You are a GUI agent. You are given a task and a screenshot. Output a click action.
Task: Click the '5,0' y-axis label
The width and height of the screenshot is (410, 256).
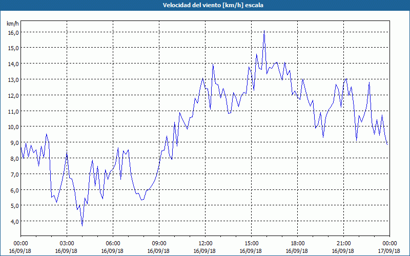click(x=15, y=206)
